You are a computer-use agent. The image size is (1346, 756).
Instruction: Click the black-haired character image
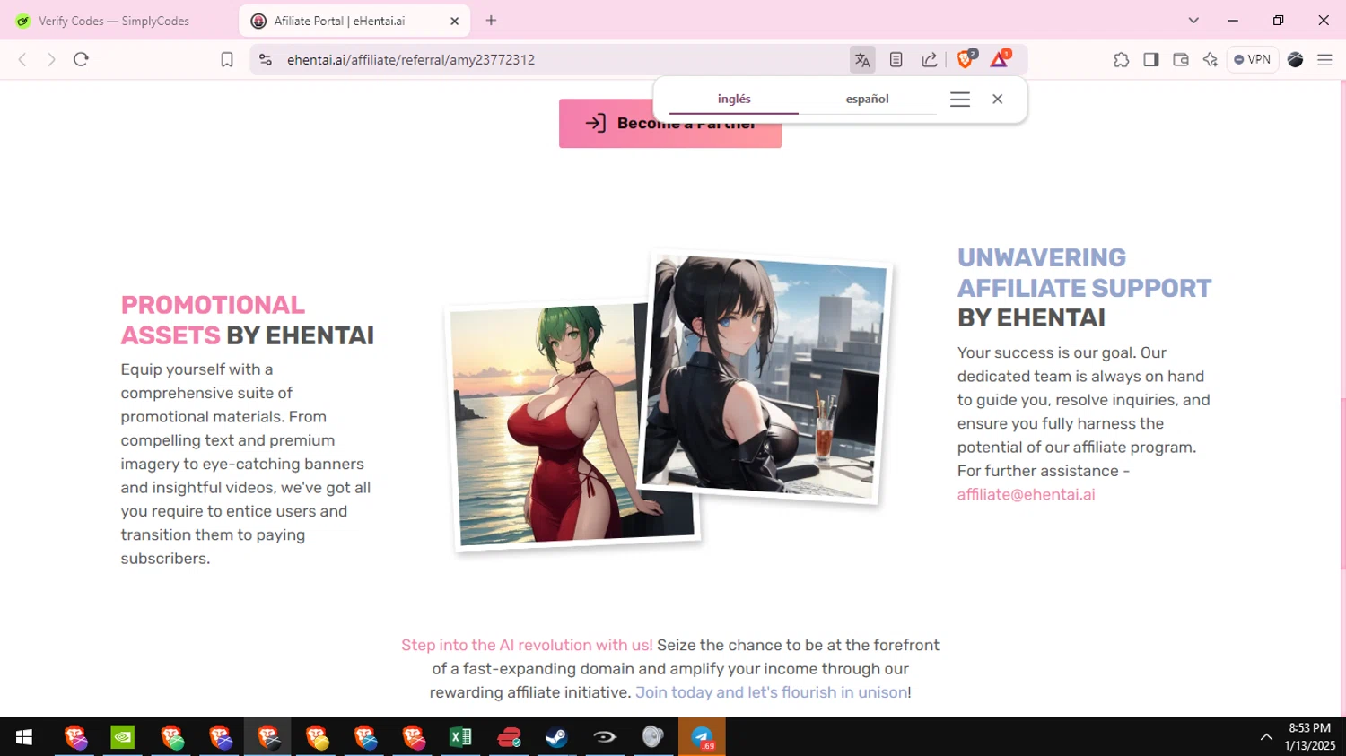(x=767, y=376)
